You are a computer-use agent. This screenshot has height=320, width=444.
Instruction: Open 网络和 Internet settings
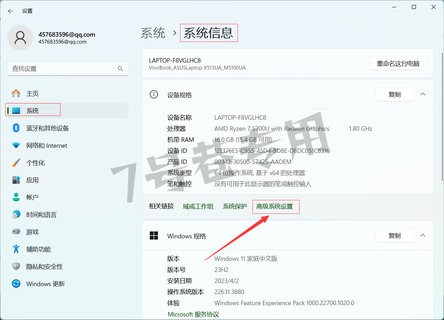68,145
